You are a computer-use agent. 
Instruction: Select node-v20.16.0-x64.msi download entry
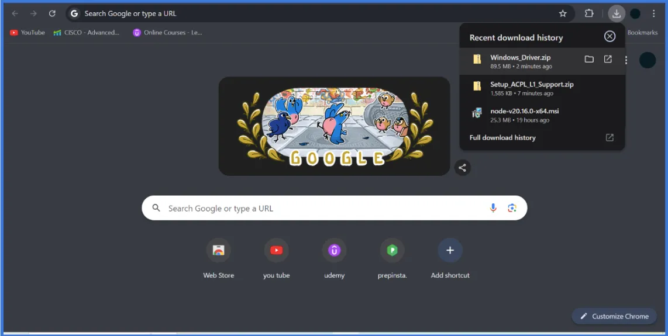542,115
